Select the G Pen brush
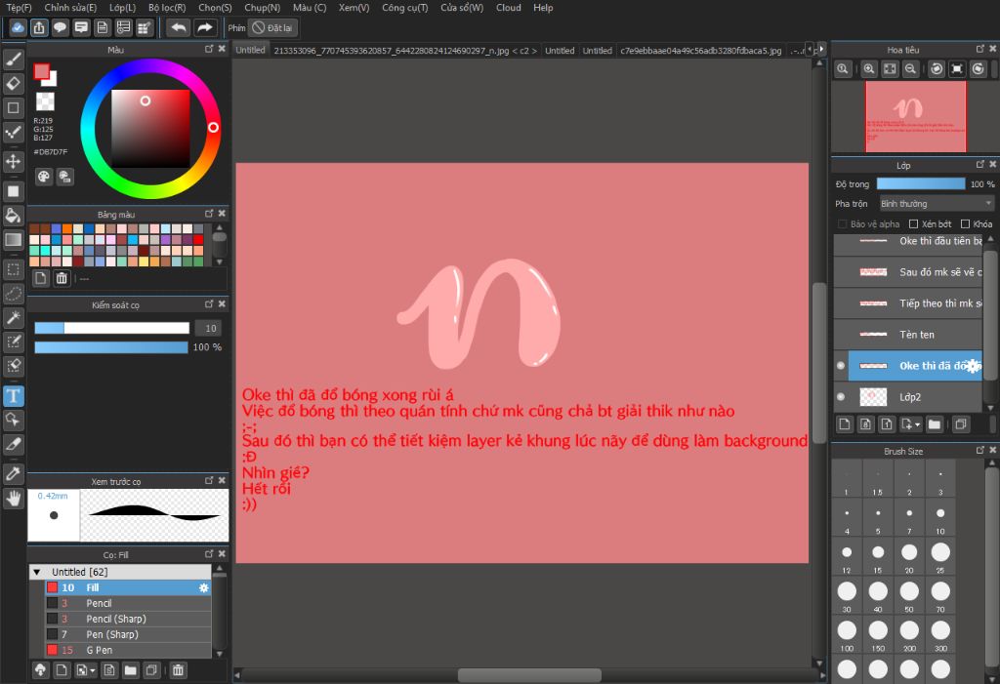 (128, 650)
